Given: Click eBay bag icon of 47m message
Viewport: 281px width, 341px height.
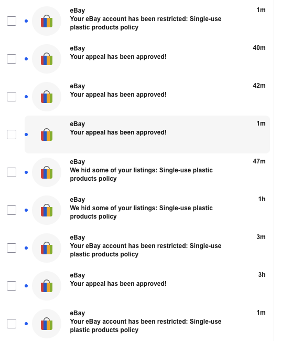Looking at the screenshot, I should (47, 172).
